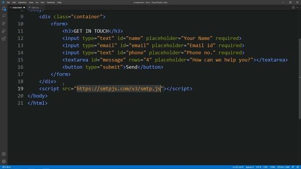Click the editor vertical scrollbar
Viewport: 301px width, 169px height.
300,78
